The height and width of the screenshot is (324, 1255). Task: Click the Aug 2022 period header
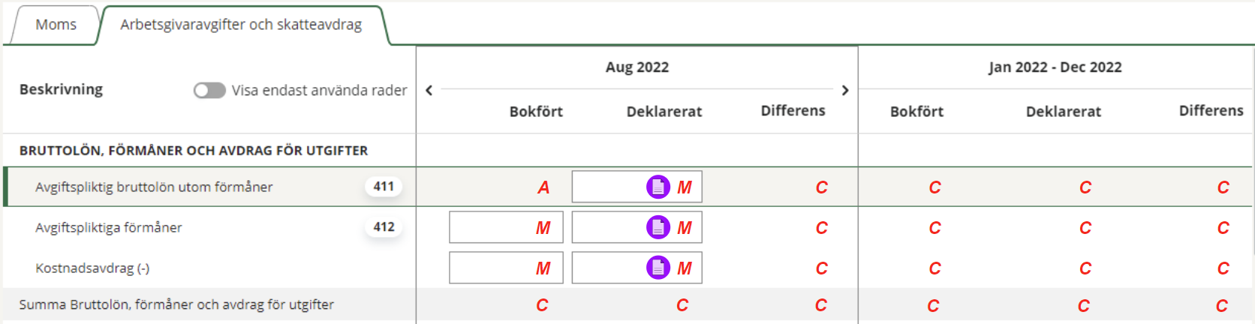pos(637,67)
